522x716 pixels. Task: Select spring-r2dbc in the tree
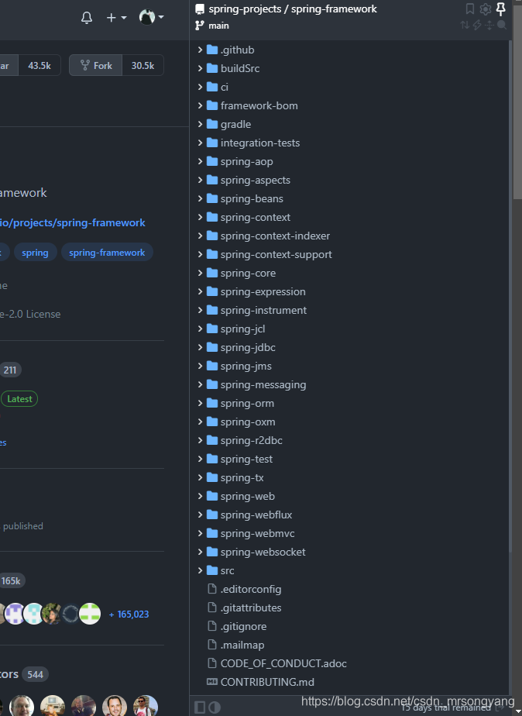[x=252, y=440]
